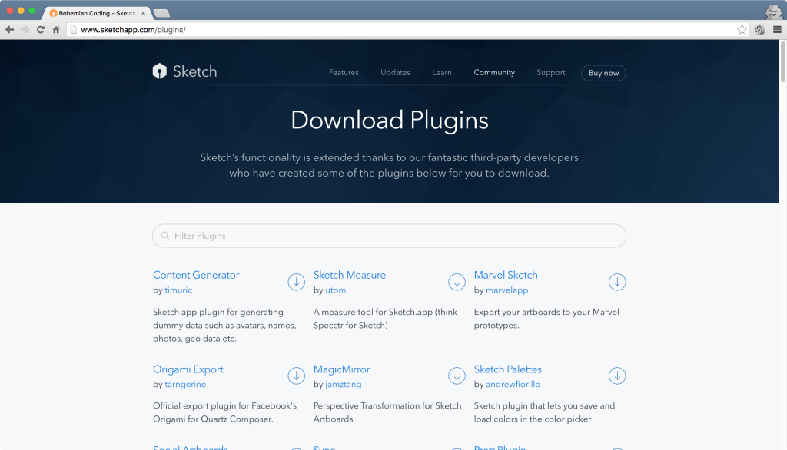This screenshot has width=787, height=450.
Task: Click the MagicMirror download icon
Action: click(x=457, y=376)
